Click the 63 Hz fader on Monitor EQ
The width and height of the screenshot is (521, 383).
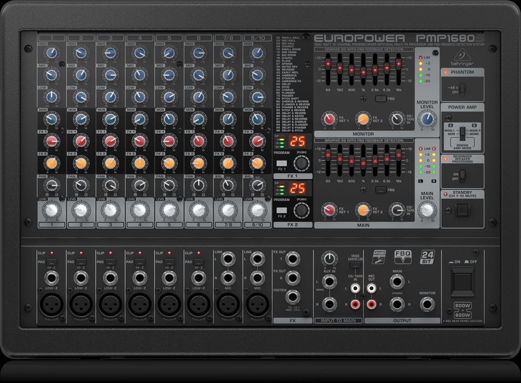click(x=328, y=63)
